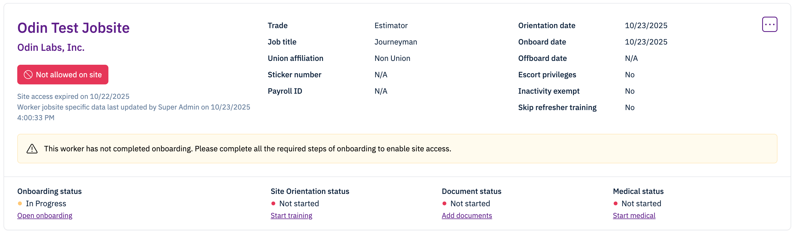Open the 'Open onboarding' link
795x236 pixels.
click(x=45, y=215)
